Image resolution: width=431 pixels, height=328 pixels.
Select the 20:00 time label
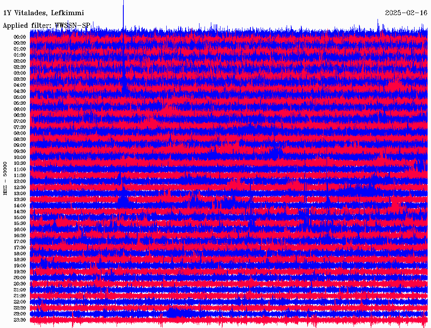pos(20,278)
